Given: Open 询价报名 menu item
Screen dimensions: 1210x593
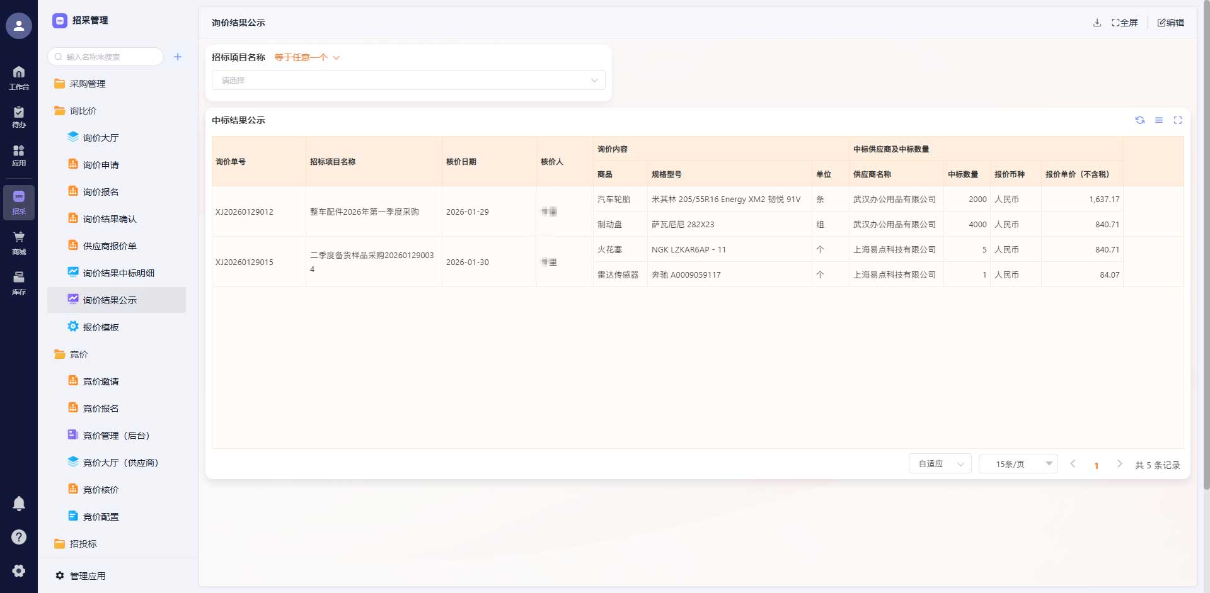Looking at the screenshot, I should click(117, 192).
